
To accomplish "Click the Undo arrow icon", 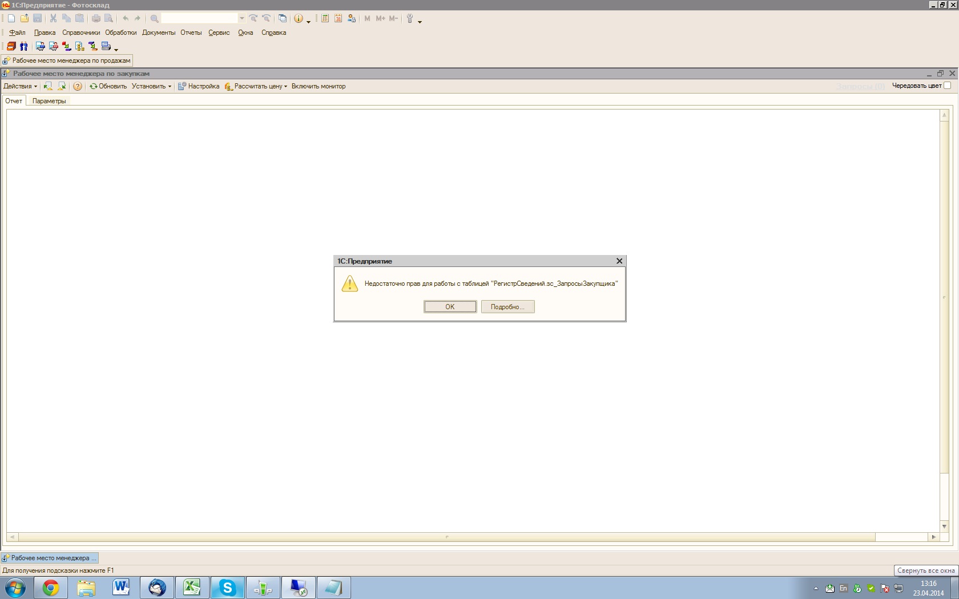I will coord(126,19).
